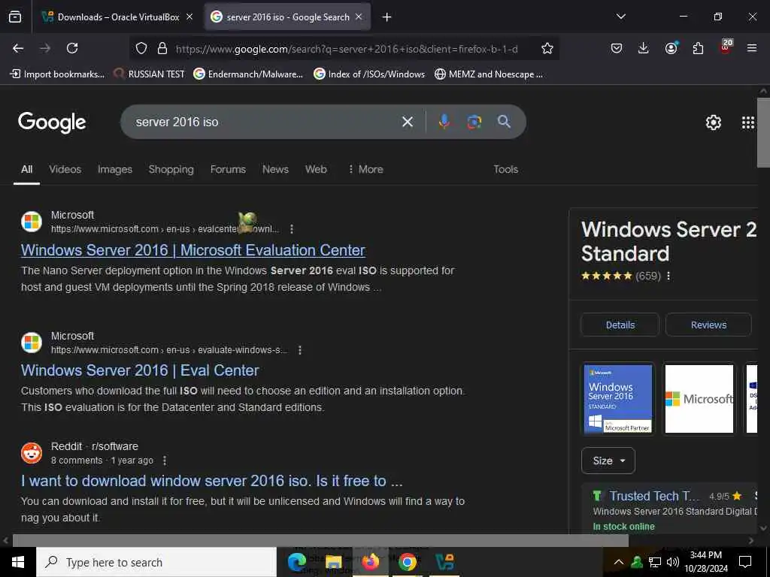Viewport: 770px width, 577px height.
Task: Click the Details button
Action: pos(620,325)
